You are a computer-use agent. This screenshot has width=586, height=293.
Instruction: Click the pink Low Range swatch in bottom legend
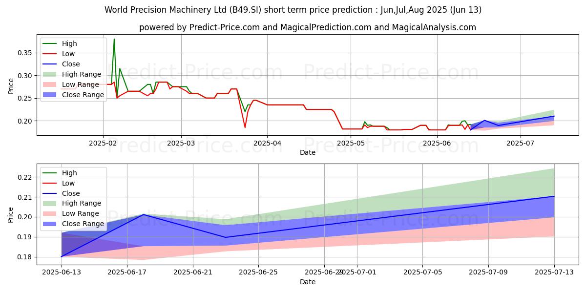(50, 213)
